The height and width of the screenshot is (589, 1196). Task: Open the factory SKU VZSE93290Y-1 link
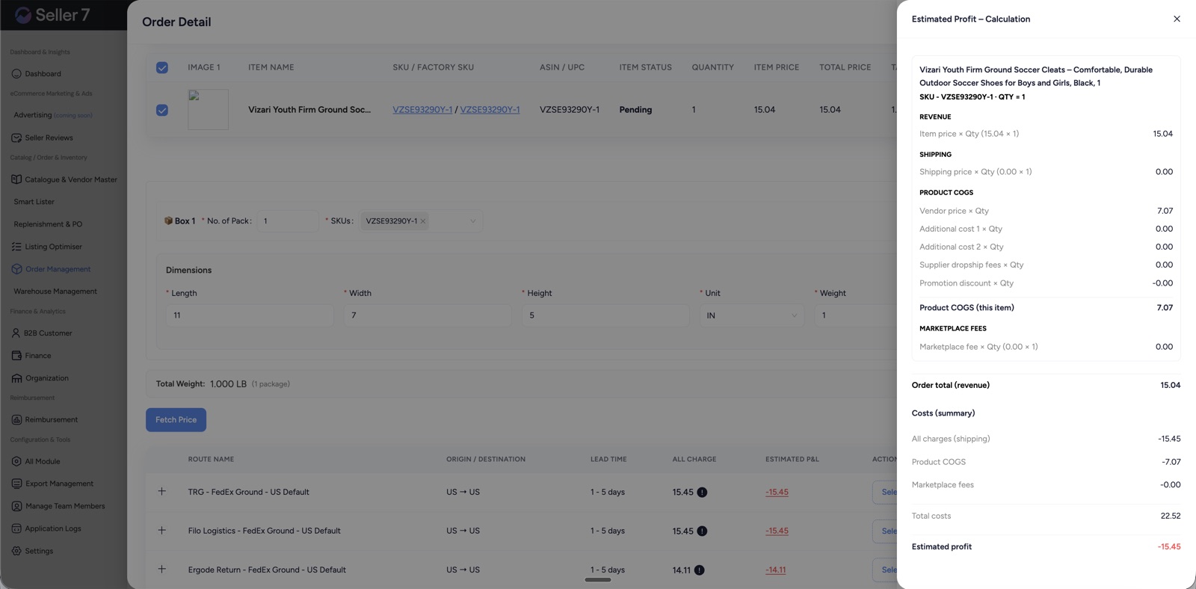pos(490,110)
